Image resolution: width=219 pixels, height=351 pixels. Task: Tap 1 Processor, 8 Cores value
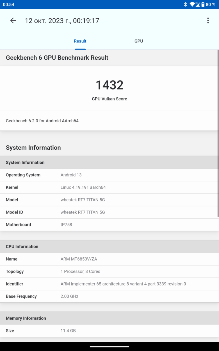coord(80,271)
